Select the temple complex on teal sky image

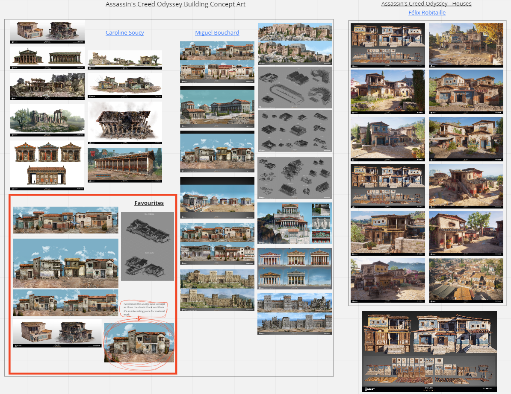coord(217,107)
